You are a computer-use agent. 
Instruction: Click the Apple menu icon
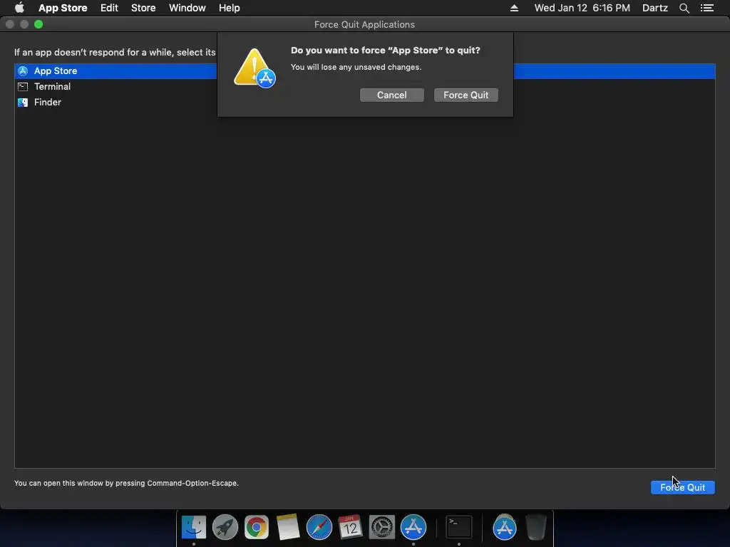tap(19, 8)
